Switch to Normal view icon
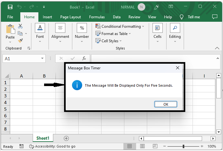Image resolution: width=223 pixels, height=151 pixels. tap(129, 146)
